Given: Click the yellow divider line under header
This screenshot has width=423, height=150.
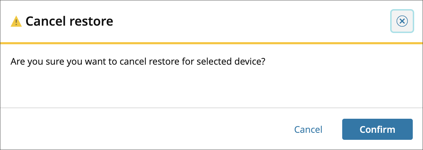Looking at the screenshot, I should tap(212, 43).
